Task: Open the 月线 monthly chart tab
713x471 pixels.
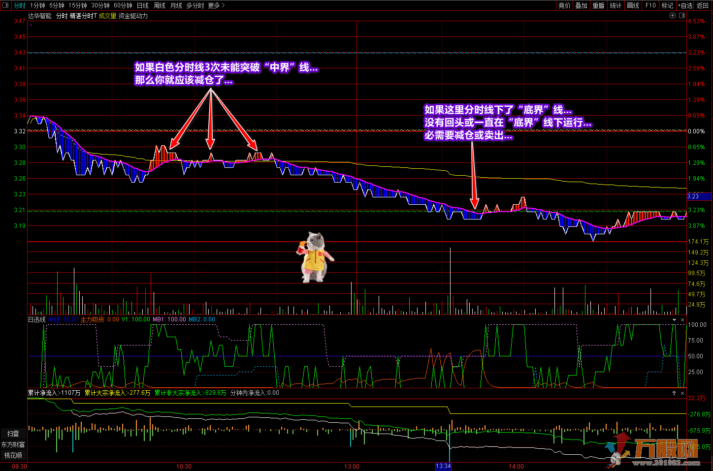Action: 176,5
